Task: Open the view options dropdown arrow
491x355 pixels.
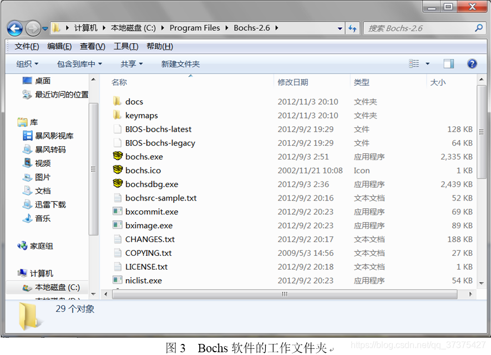Action: coord(427,64)
